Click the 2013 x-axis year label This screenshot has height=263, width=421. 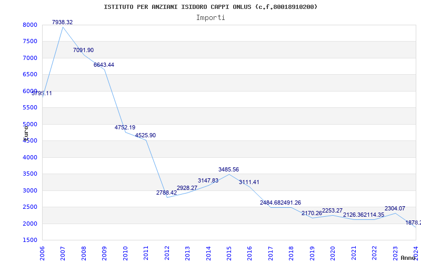(x=187, y=253)
